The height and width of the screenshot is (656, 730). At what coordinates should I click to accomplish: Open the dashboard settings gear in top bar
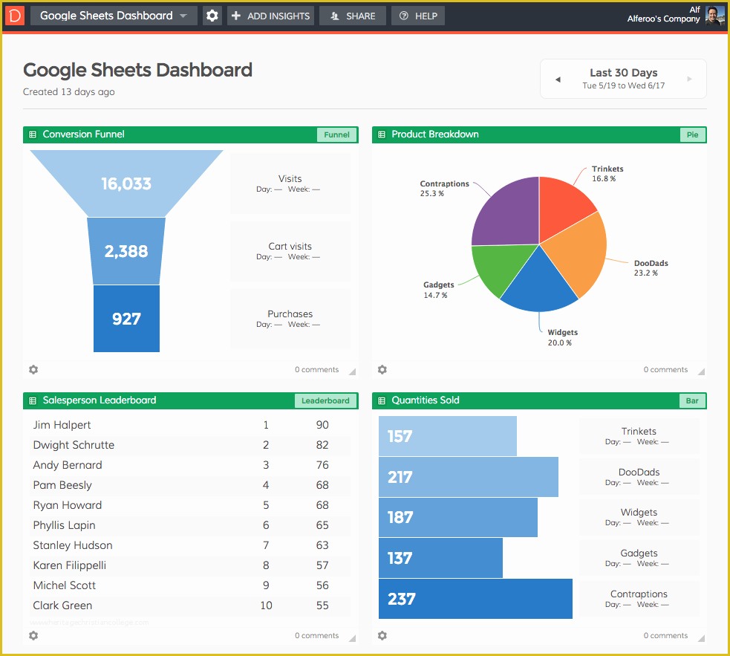pos(212,15)
